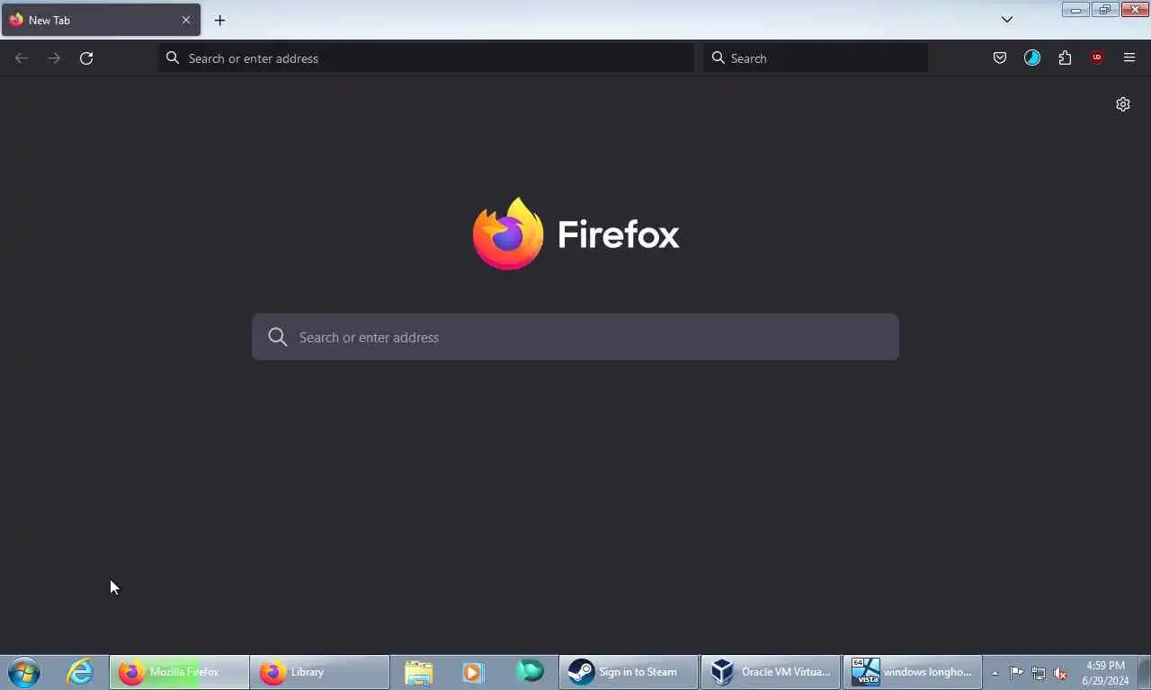
Task: Click the green round taskbar app icon
Action: tap(530, 671)
